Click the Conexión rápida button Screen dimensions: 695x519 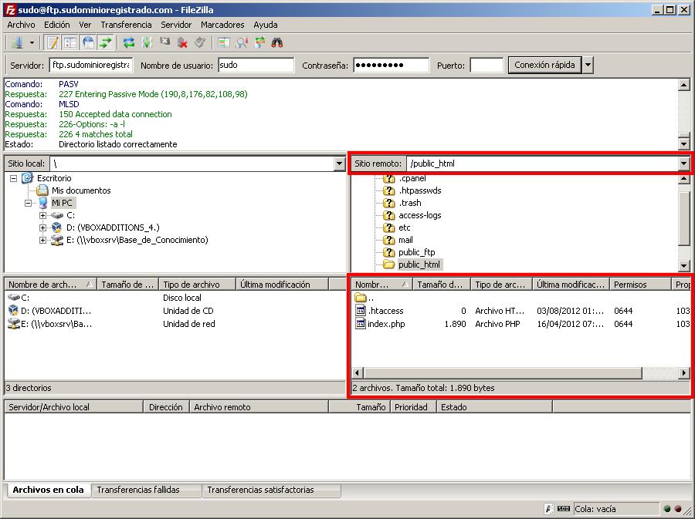click(x=544, y=65)
